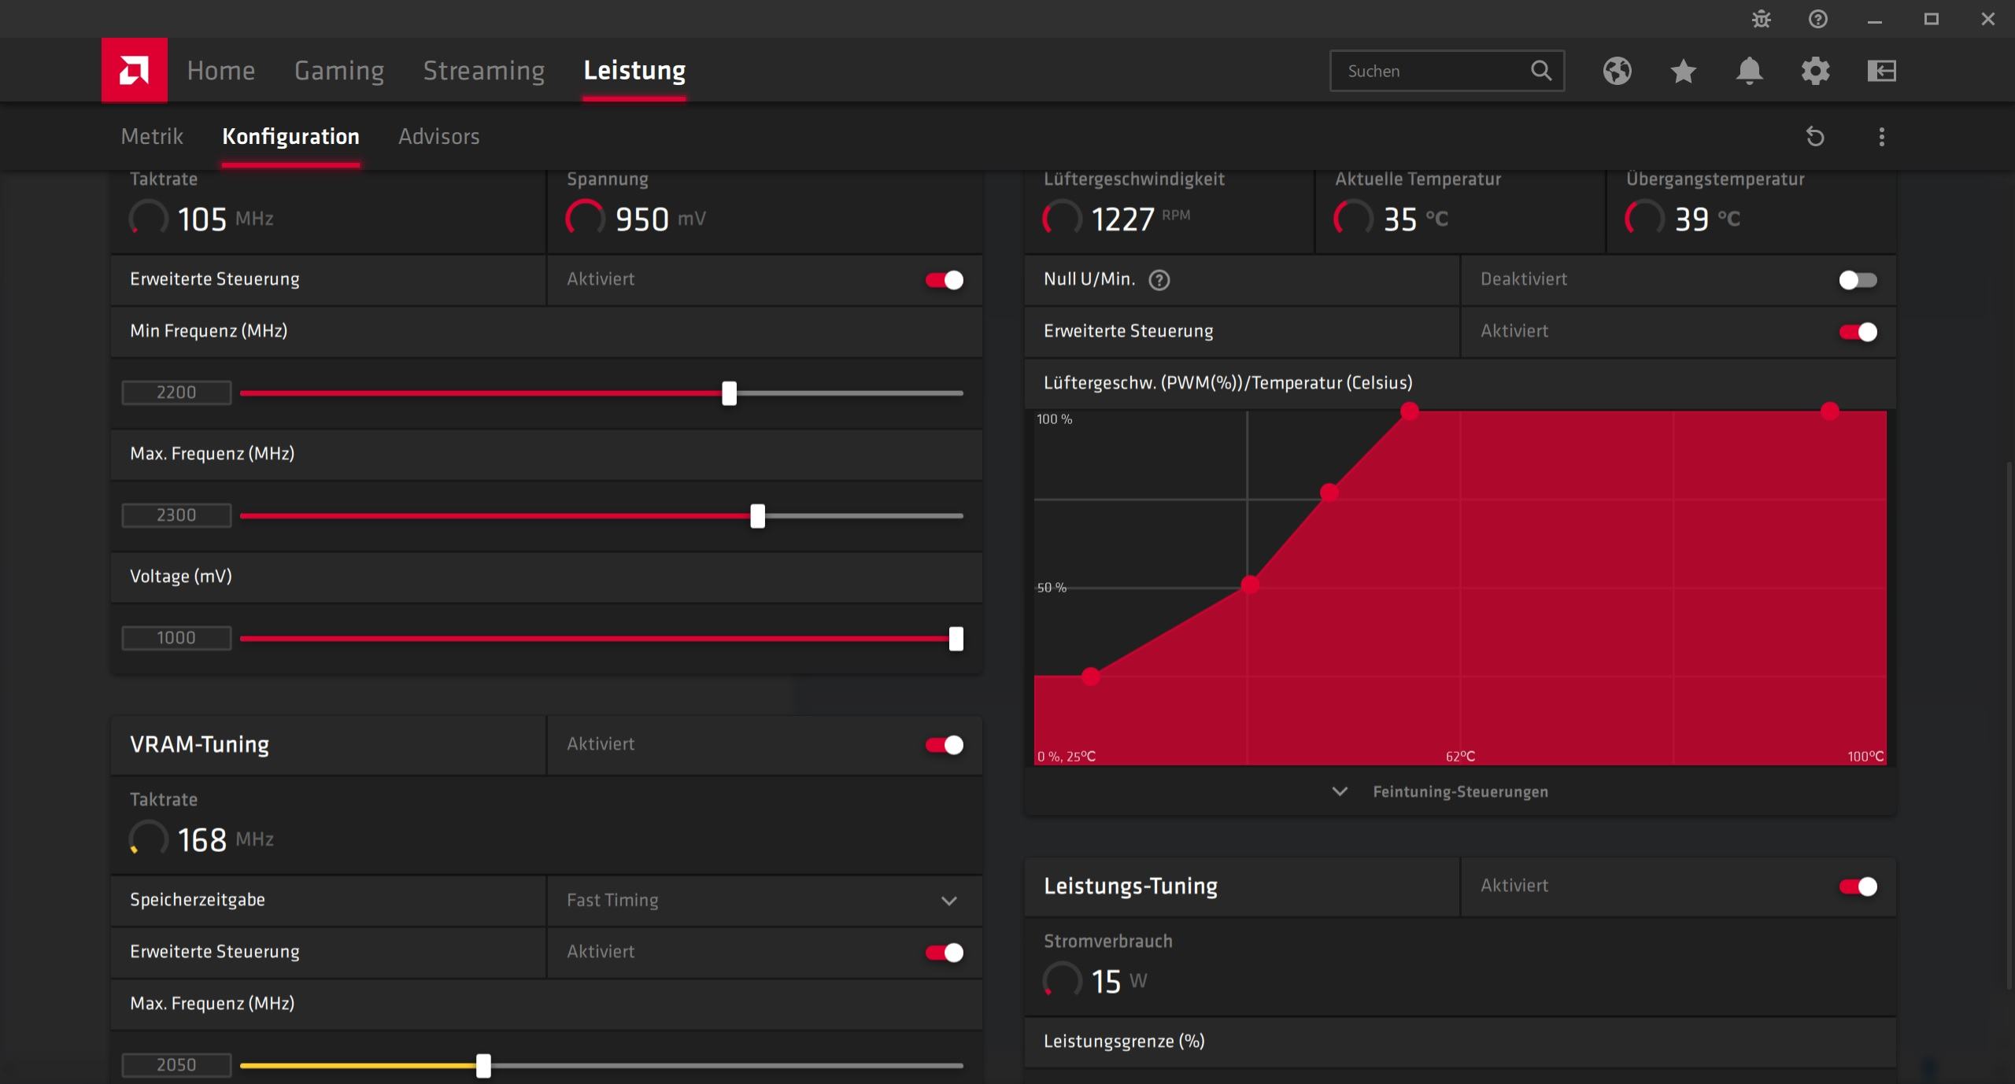Click the Leistungs-Tuning heading

click(1130, 886)
